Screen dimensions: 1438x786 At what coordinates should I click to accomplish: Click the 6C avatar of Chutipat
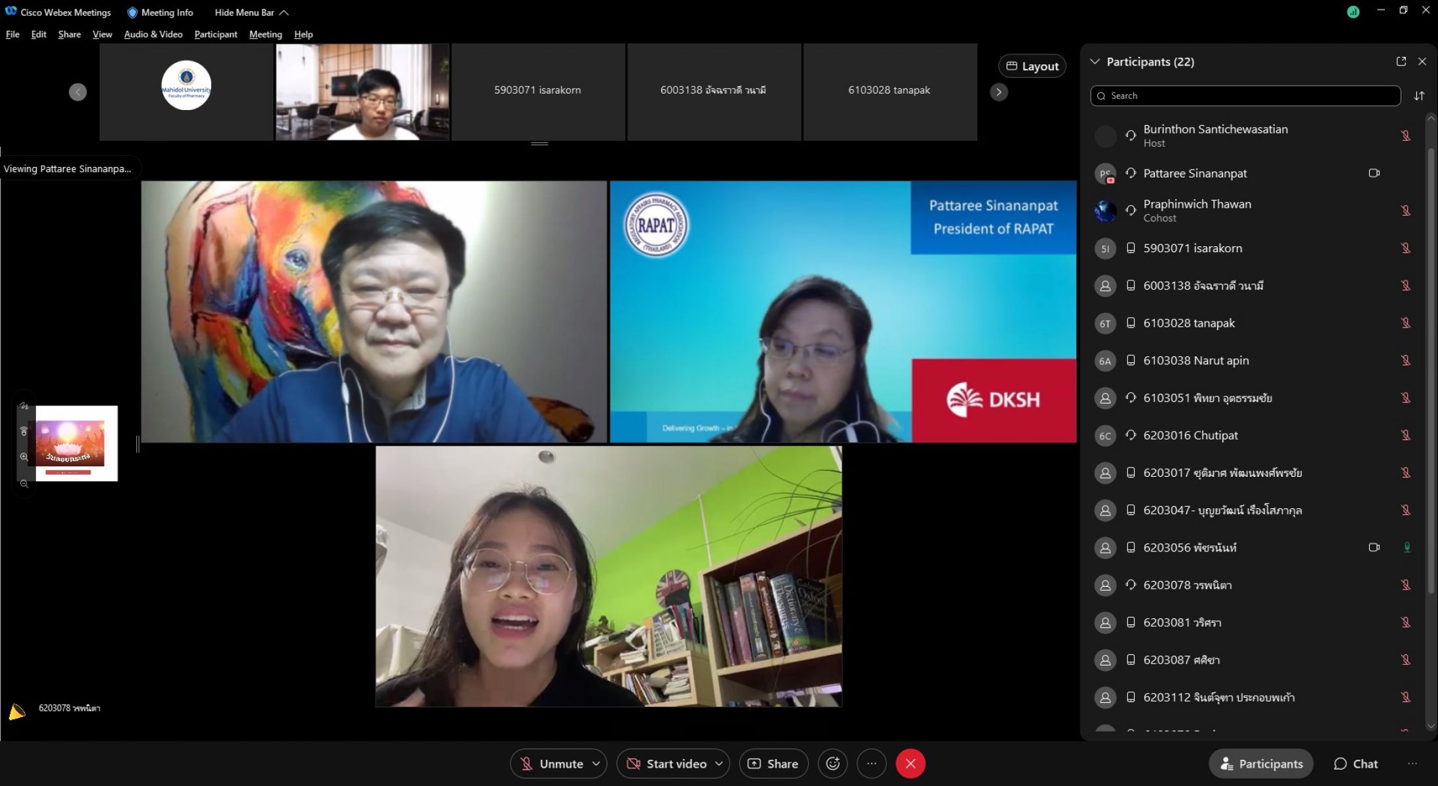[1106, 436]
